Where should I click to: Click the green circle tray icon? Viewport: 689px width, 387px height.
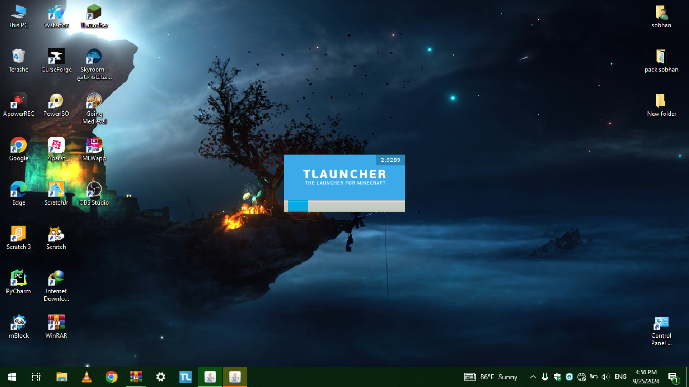coord(569,377)
